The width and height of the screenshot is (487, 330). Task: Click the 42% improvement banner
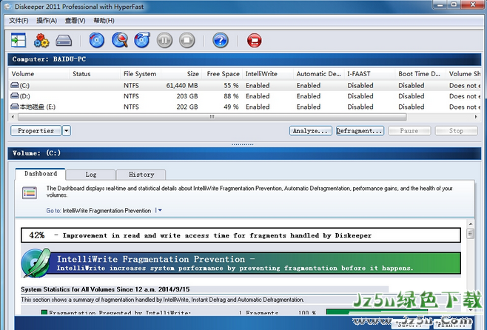tap(241, 235)
